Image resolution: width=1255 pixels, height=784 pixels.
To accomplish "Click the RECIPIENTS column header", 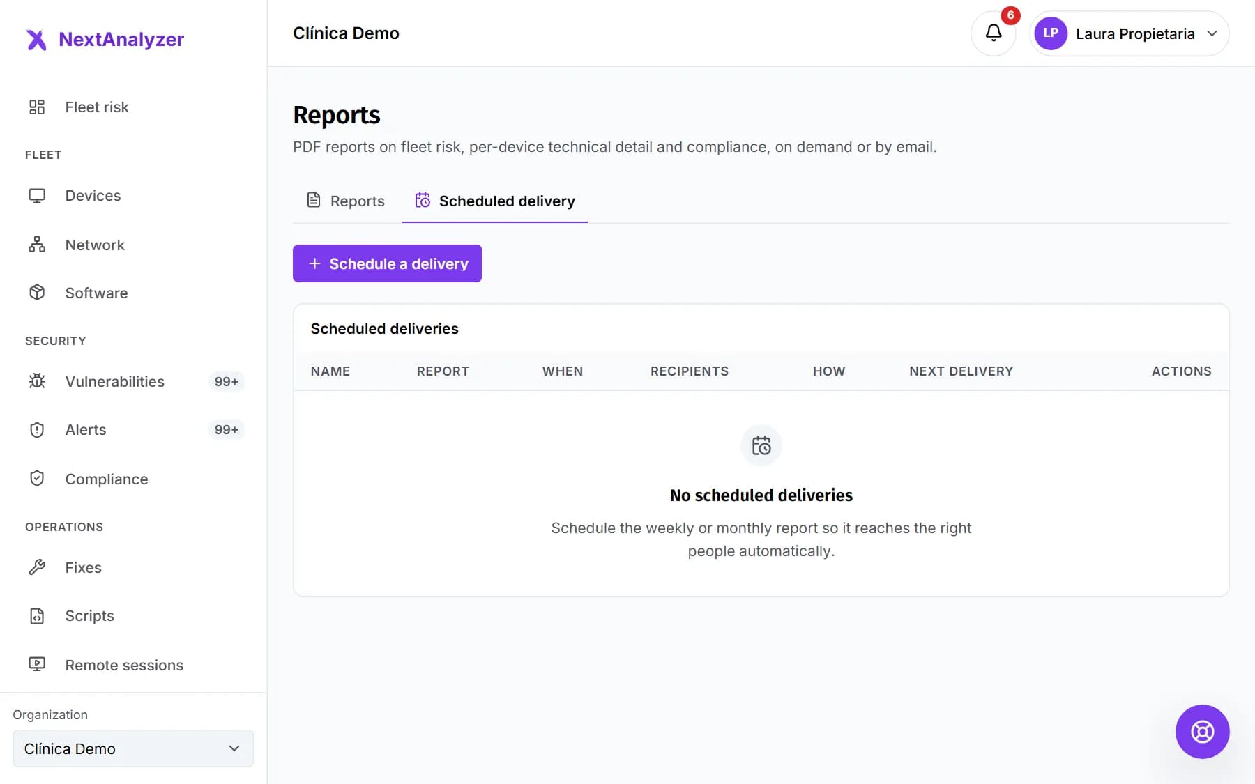I will tap(689, 371).
